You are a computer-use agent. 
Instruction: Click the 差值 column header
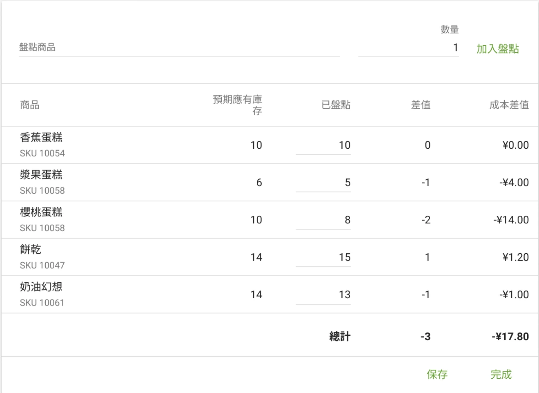click(x=421, y=105)
